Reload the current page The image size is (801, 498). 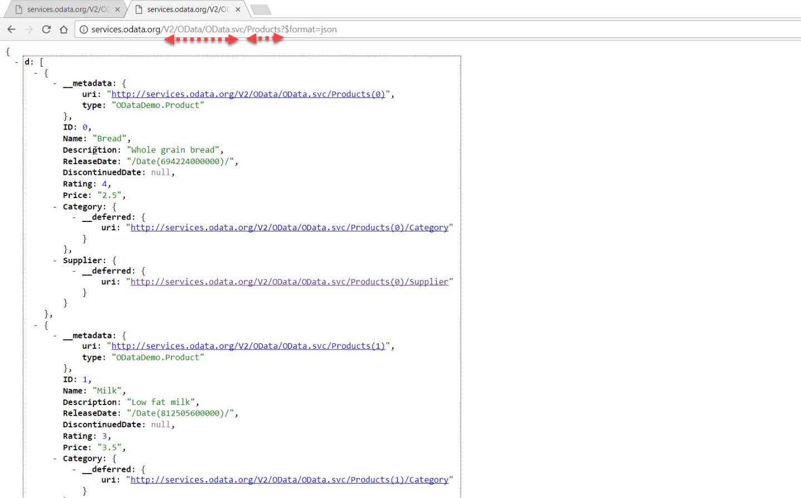(46, 29)
